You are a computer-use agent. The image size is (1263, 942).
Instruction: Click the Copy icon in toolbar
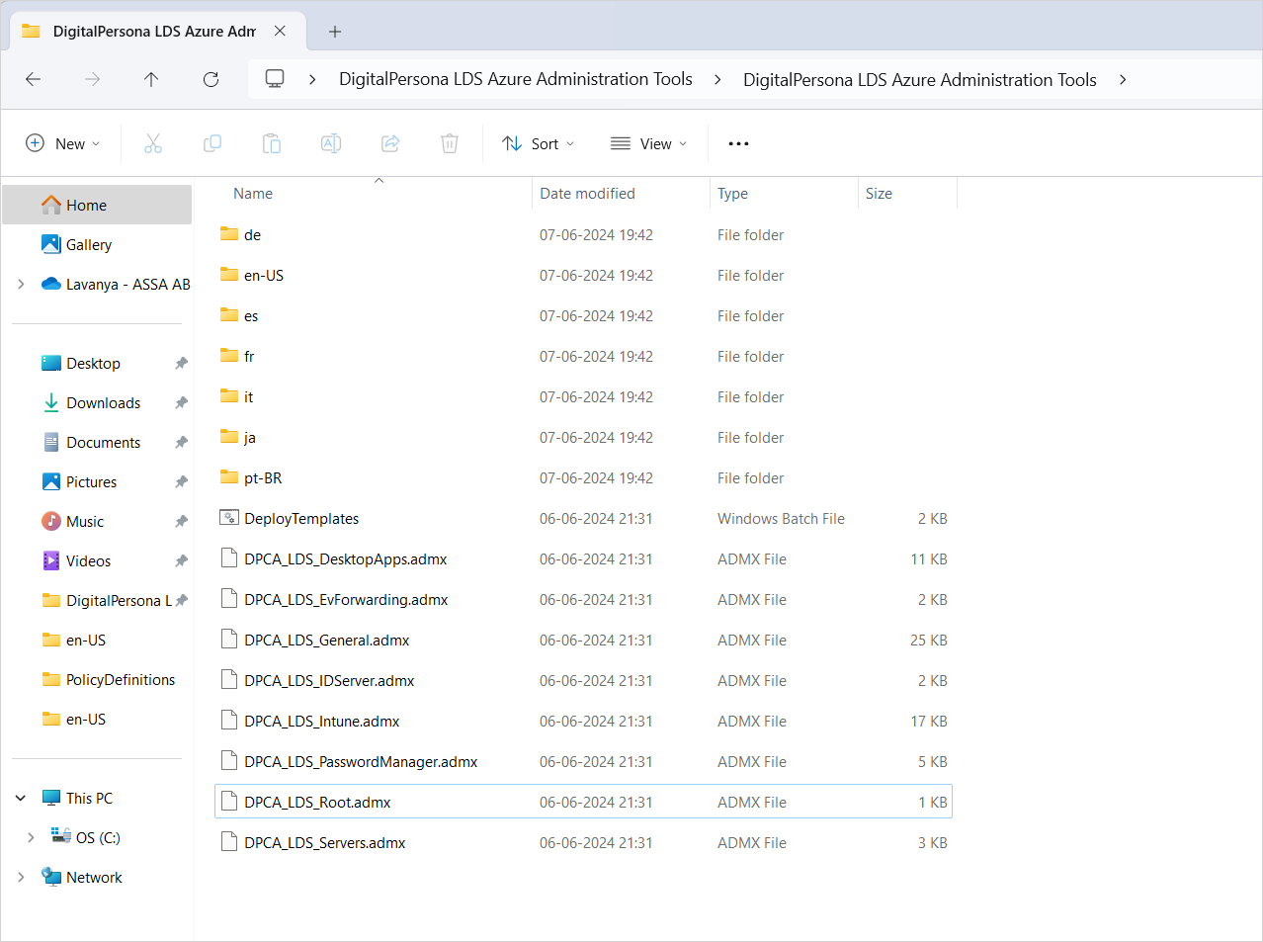(x=212, y=143)
